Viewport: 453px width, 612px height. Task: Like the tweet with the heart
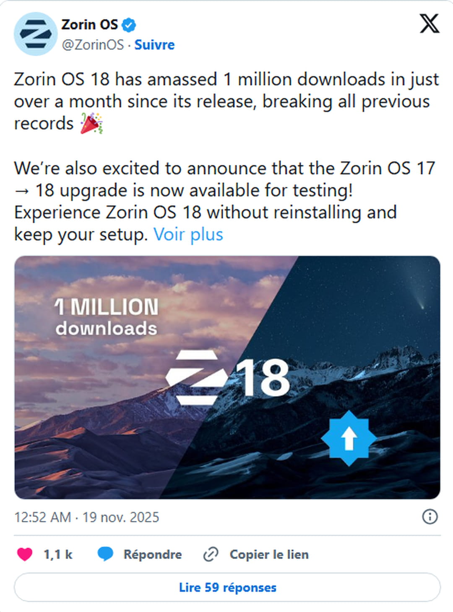point(25,554)
